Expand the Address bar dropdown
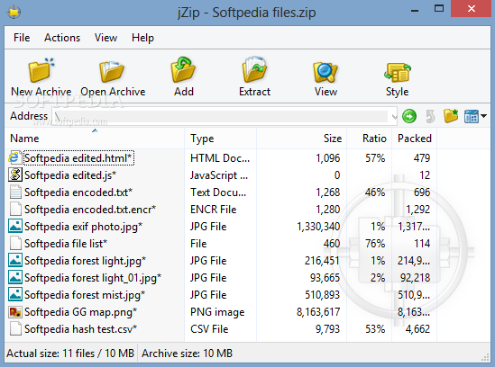 pyautogui.click(x=394, y=117)
